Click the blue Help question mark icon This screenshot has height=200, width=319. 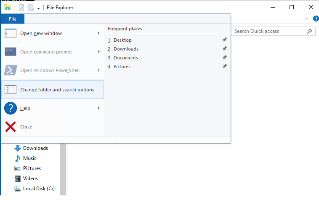pyautogui.click(x=11, y=108)
